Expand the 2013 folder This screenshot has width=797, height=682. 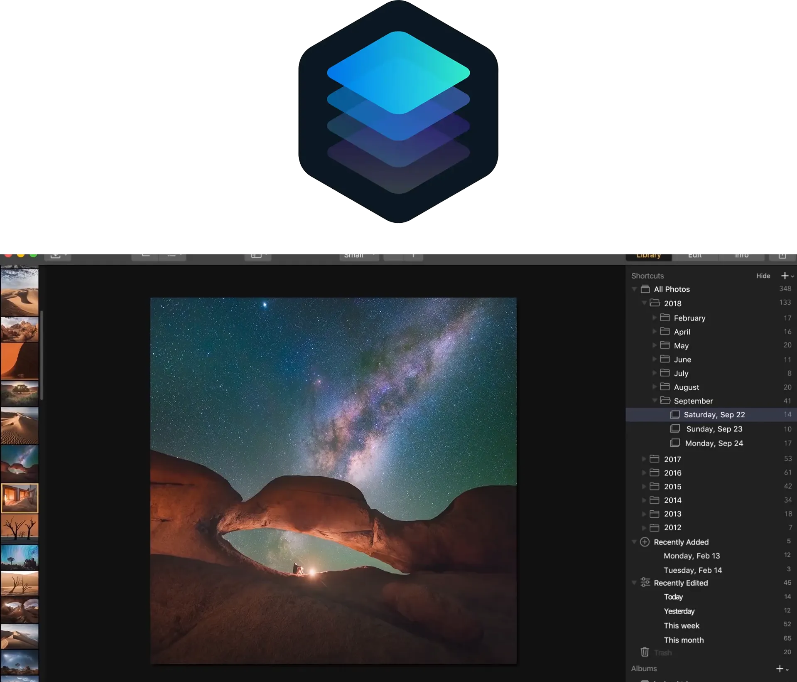tap(644, 514)
